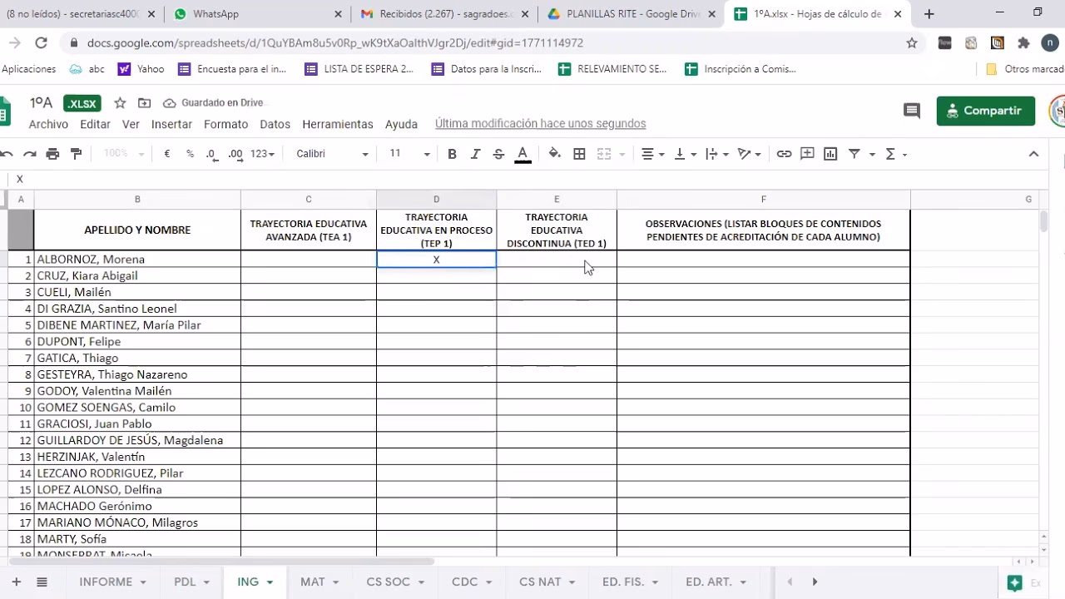Select the Bold formatting icon
The width and height of the screenshot is (1065, 599).
pos(452,154)
